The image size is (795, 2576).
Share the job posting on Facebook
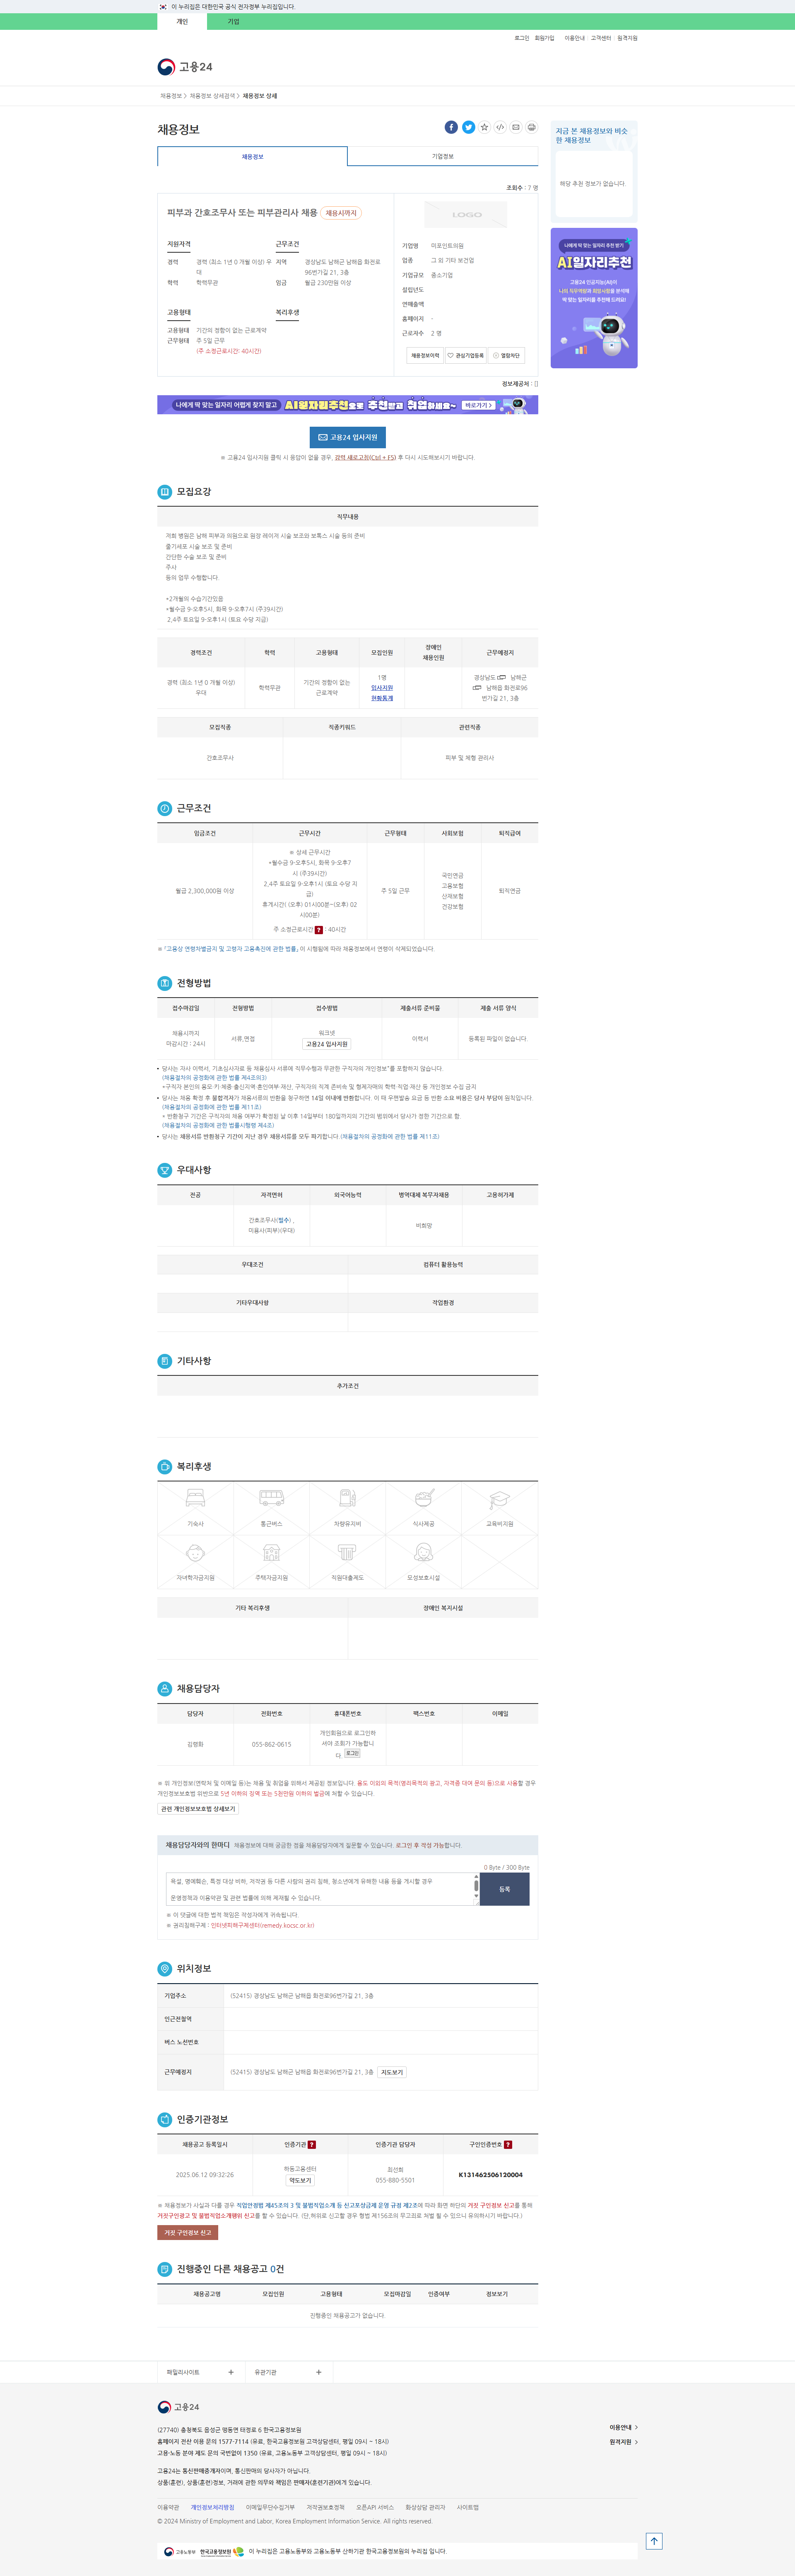pos(451,127)
